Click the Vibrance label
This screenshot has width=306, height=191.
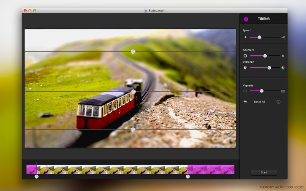[x=248, y=62]
